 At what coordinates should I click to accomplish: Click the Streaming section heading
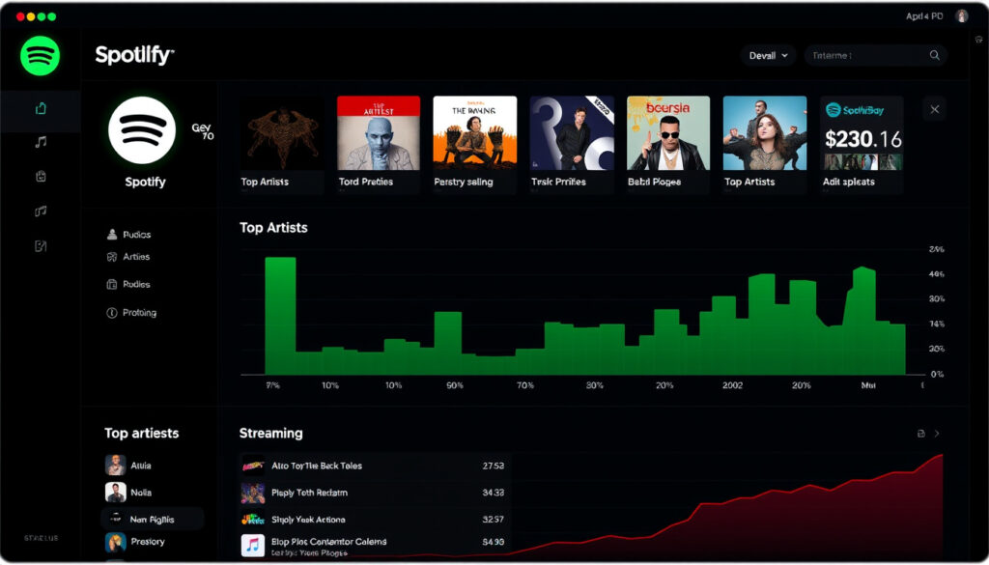[271, 434]
